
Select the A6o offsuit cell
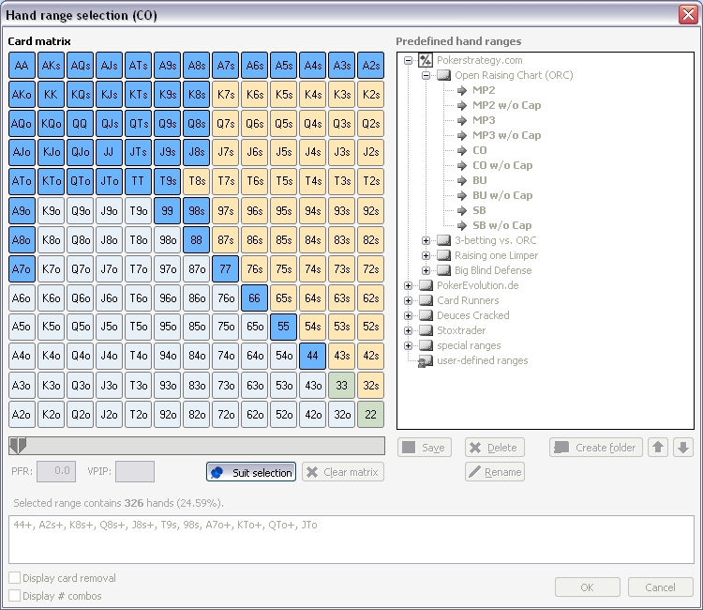pos(22,298)
